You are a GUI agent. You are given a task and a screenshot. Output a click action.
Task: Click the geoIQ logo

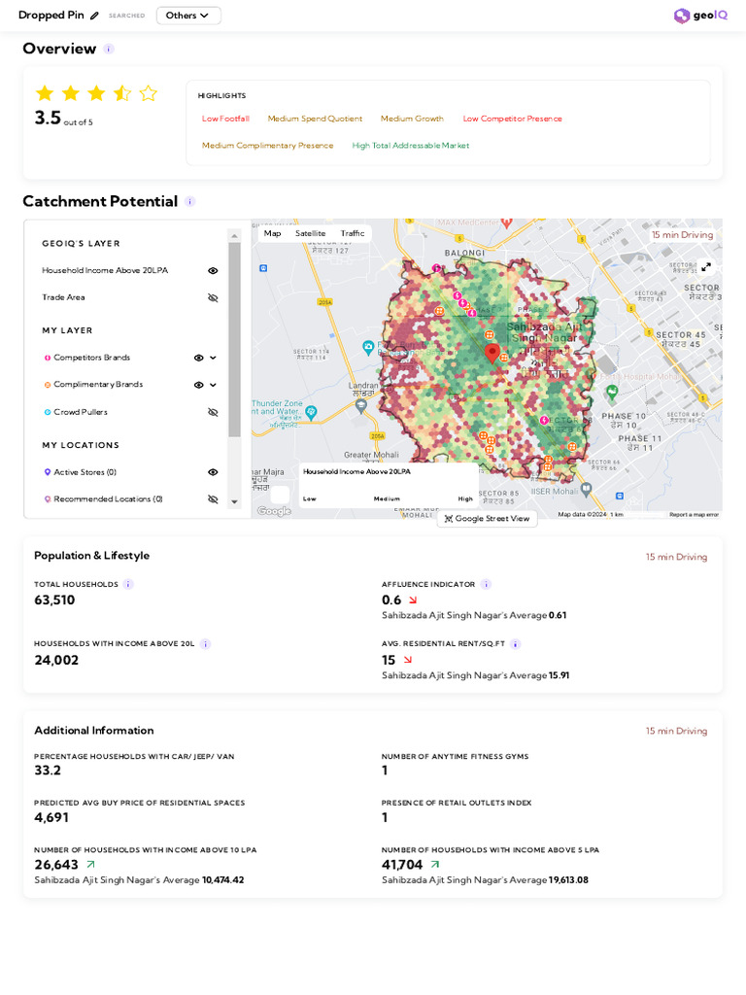point(700,16)
